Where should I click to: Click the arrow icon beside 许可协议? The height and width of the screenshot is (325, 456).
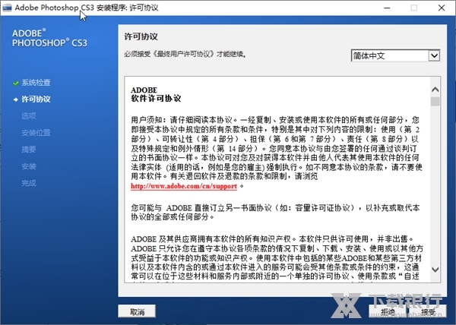pos(16,99)
